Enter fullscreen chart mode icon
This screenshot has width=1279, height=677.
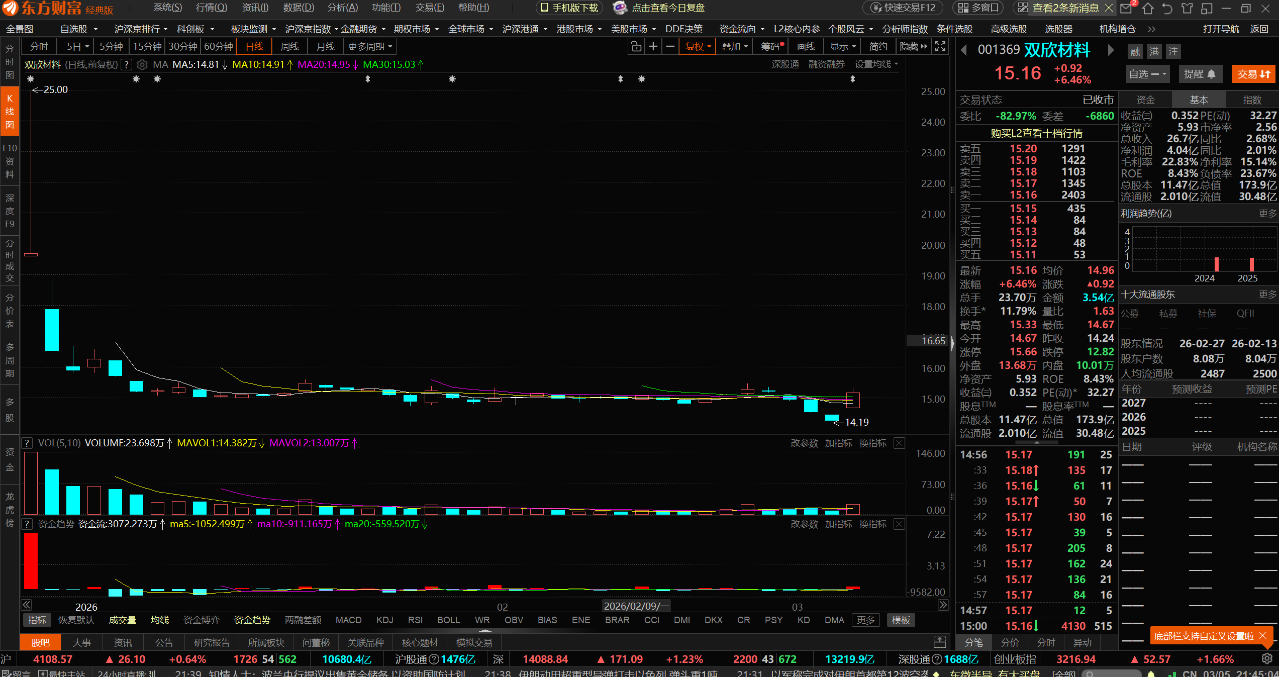pyautogui.click(x=940, y=47)
